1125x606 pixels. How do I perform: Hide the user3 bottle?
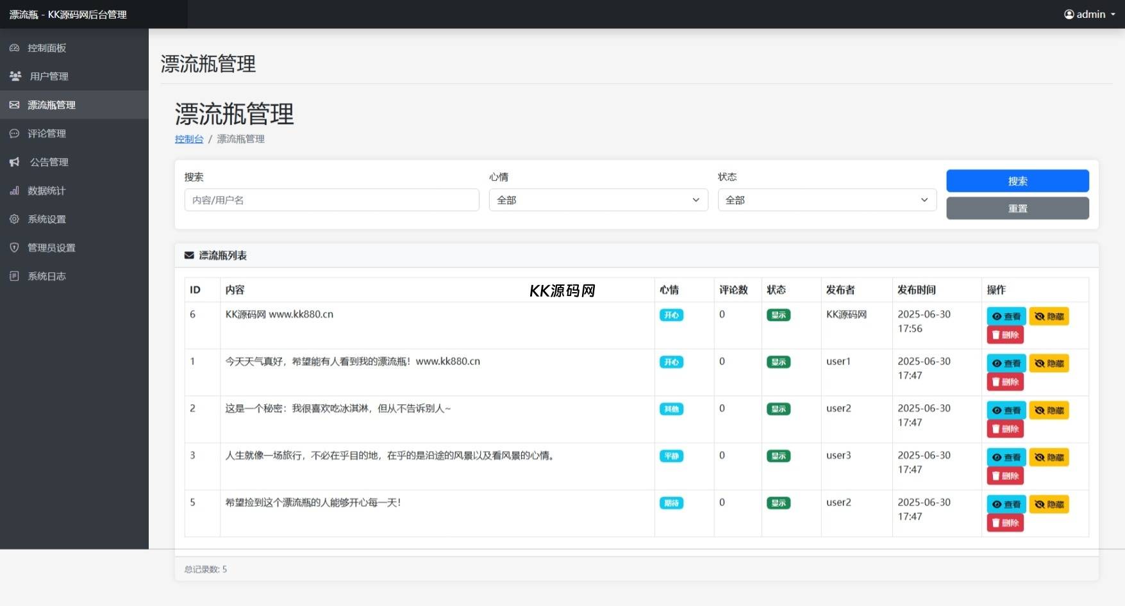coord(1049,457)
